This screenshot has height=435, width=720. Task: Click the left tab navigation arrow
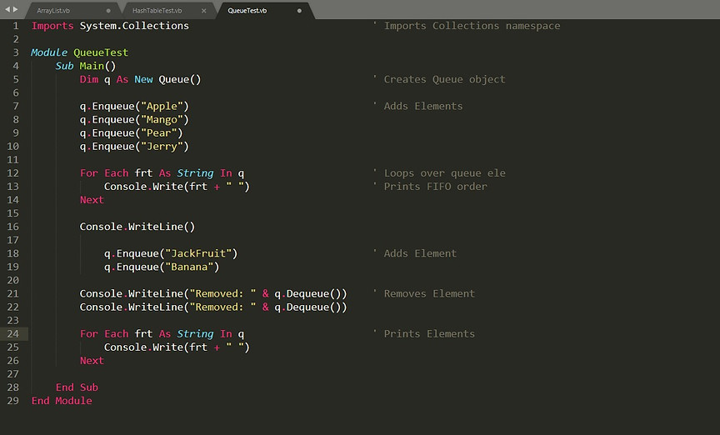point(7,9)
